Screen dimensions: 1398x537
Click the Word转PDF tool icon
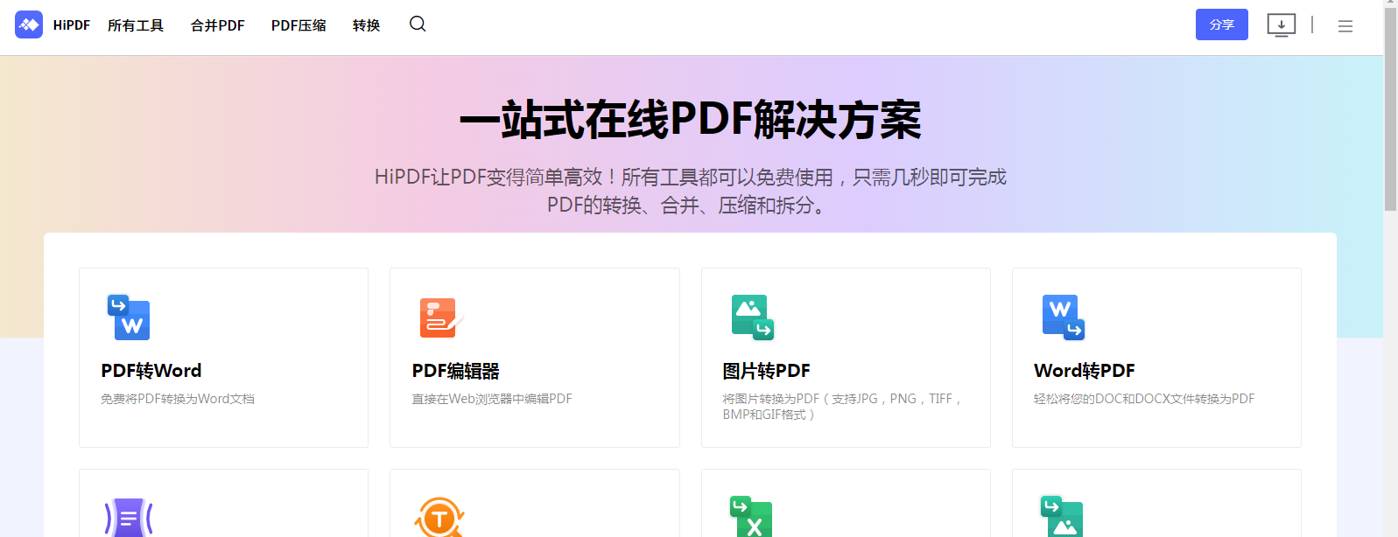click(x=1064, y=317)
